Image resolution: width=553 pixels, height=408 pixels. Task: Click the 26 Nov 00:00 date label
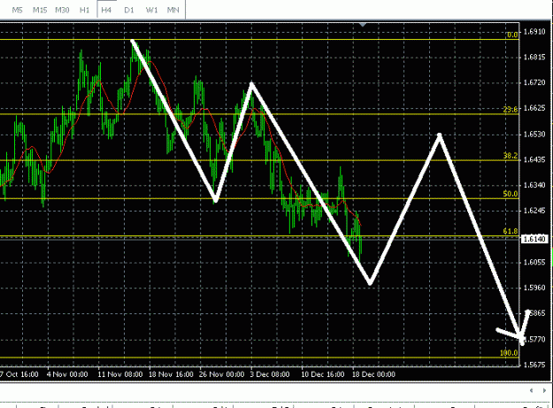tap(221, 374)
